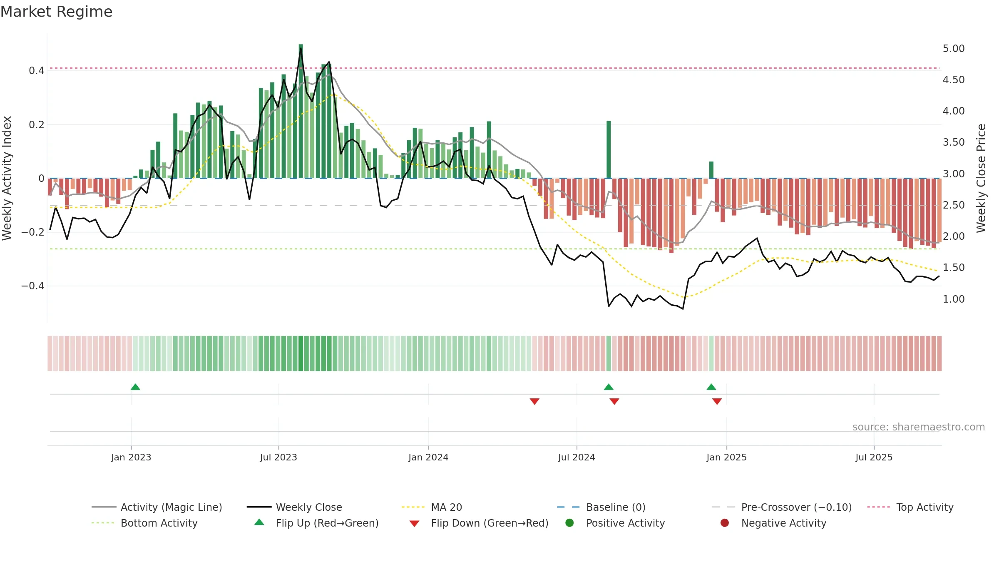The width and height of the screenshot is (999, 562).
Task: Click the 0.4 left axis tick label
Action: click(x=37, y=71)
